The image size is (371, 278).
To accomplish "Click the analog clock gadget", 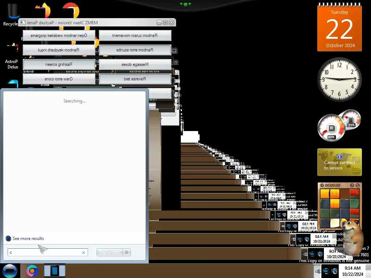I will pyautogui.click(x=339, y=79).
